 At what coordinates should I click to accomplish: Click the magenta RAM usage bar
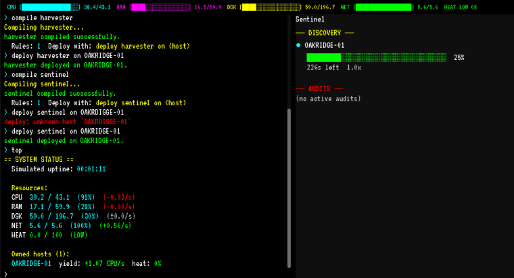161,7
